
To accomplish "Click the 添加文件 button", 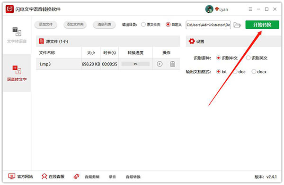I will [46, 25].
